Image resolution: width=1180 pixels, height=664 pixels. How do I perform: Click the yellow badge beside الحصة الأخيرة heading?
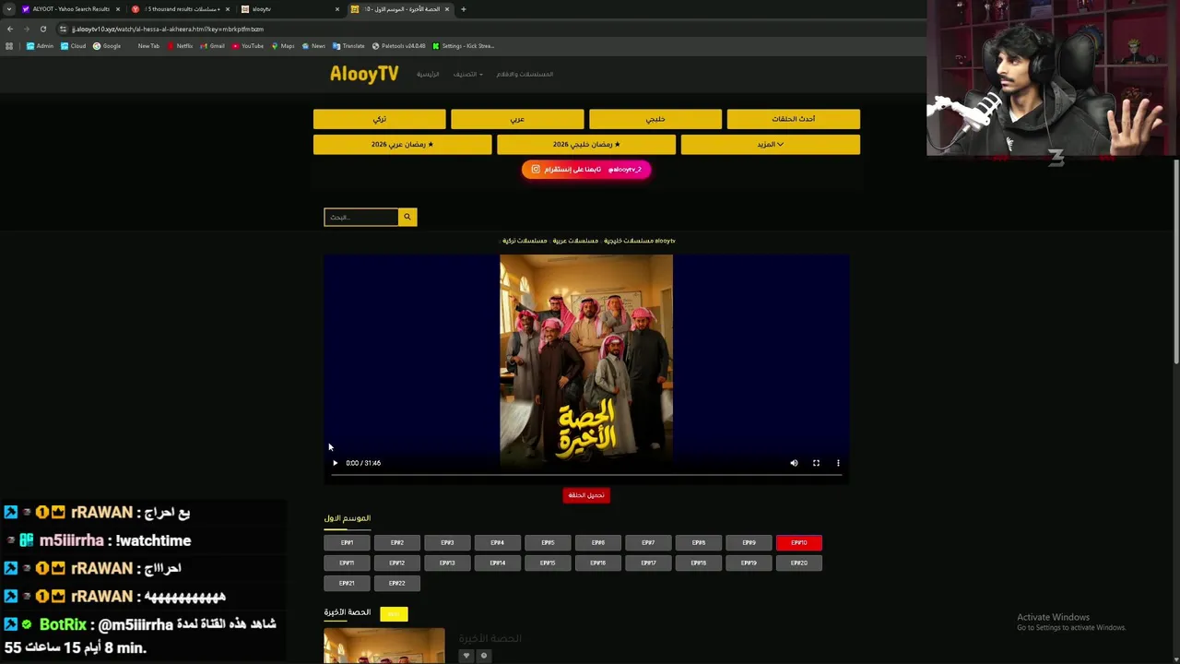click(394, 613)
